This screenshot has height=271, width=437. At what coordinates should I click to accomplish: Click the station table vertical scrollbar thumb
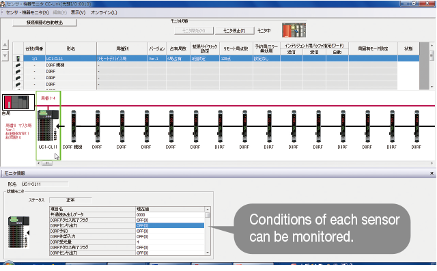(x=432, y=55)
